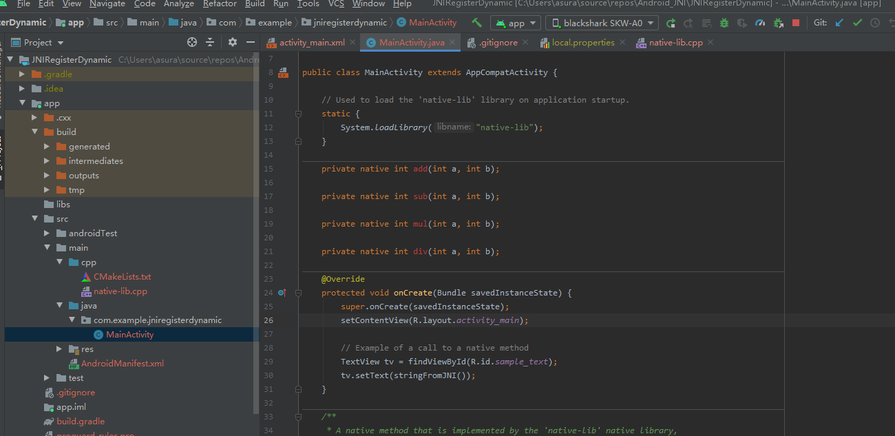Collapse all using Project panel toolbar icon
The height and width of the screenshot is (436, 895).
click(x=211, y=42)
